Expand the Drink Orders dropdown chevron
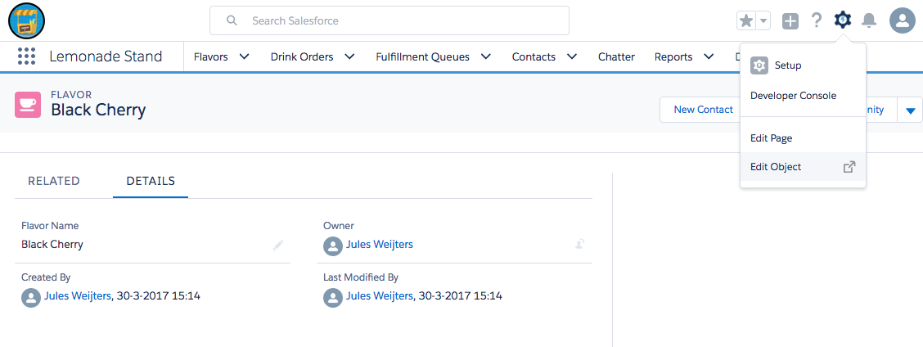The height and width of the screenshot is (347, 923). click(x=349, y=56)
